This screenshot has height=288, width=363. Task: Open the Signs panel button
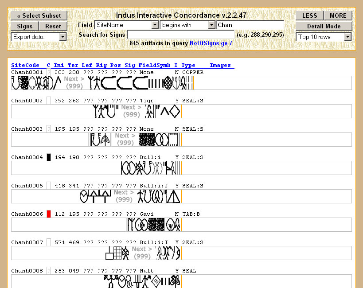pos(25,26)
